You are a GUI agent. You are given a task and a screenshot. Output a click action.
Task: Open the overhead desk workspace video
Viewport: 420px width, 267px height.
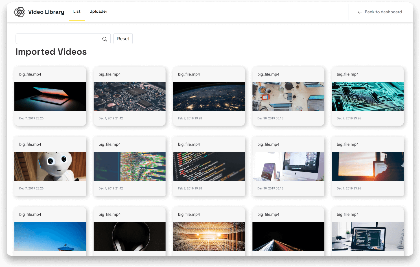[288, 96]
